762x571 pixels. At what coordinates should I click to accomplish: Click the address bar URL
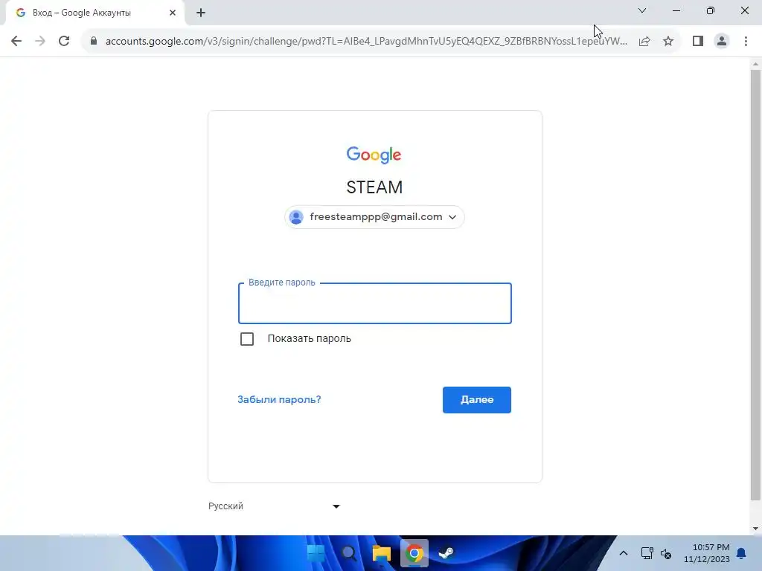pyautogui.click(x=366, y=42)
